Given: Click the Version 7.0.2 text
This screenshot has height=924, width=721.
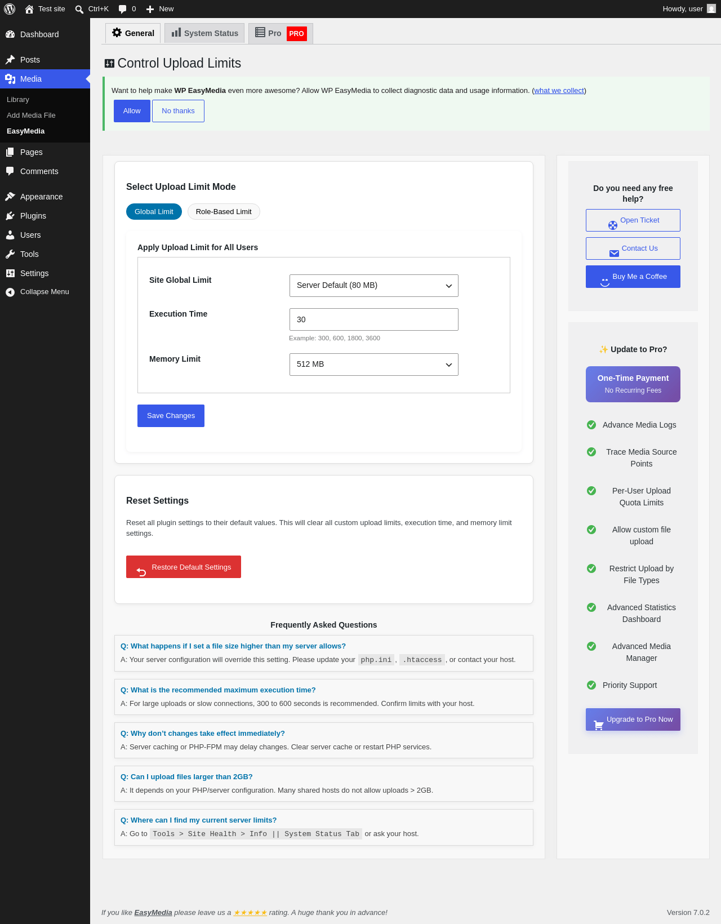Looking at the screenshot, I should [688, 913].
